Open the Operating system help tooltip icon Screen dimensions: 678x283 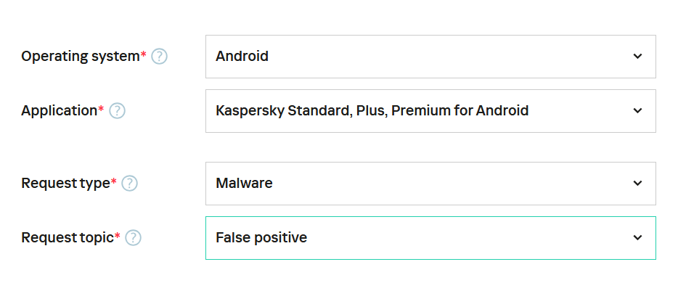[x=159, y=57]
